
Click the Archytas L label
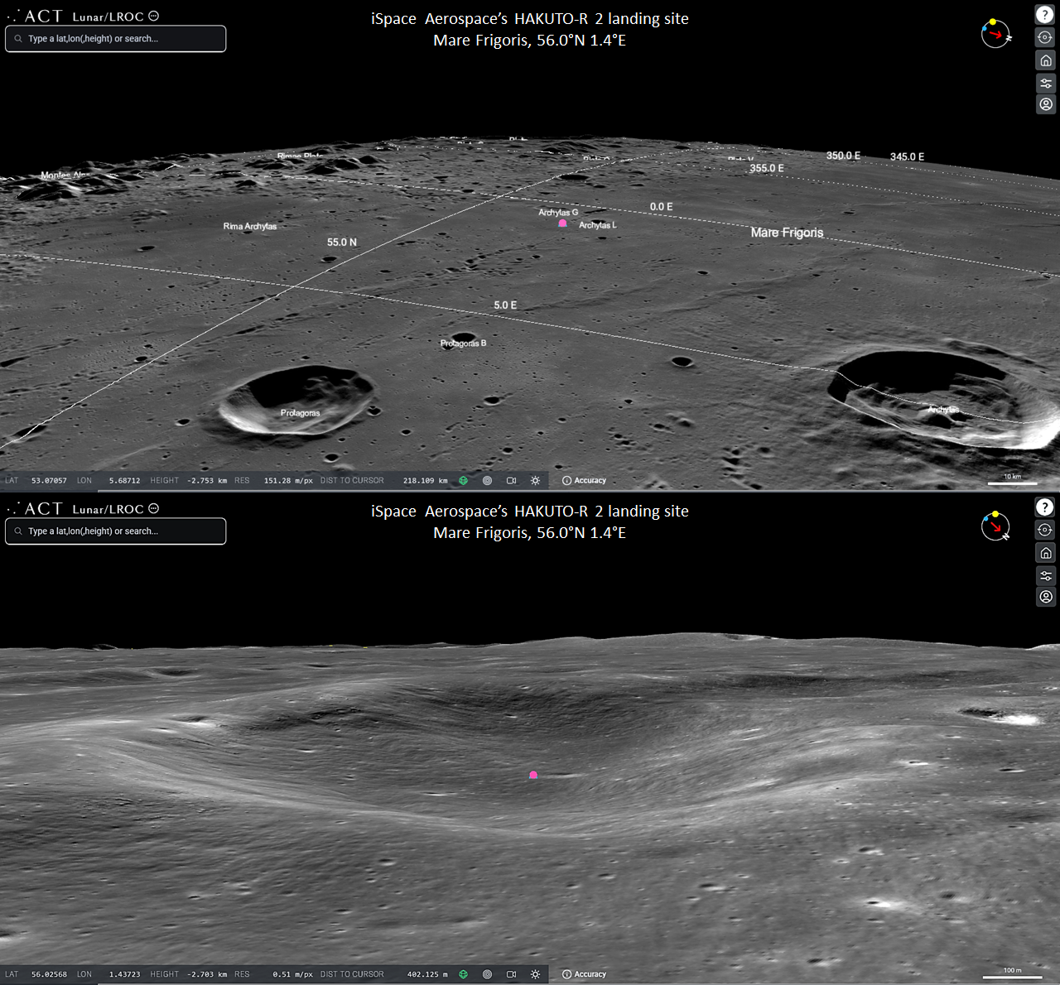coord(598,225)
